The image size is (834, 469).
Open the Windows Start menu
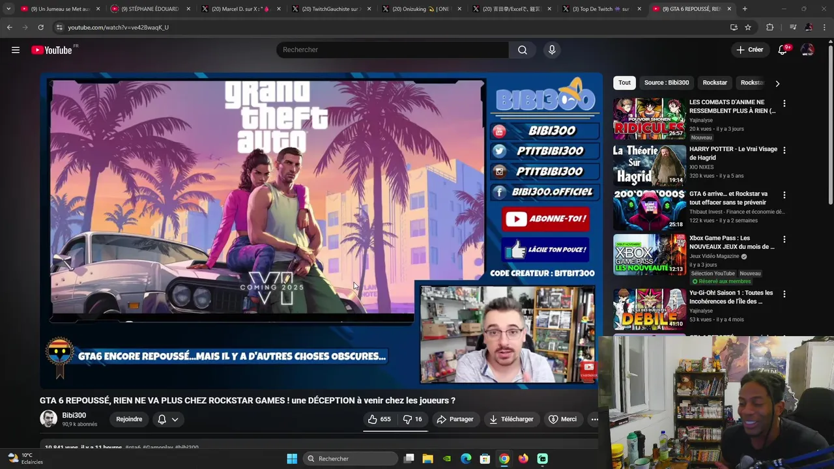292,459
